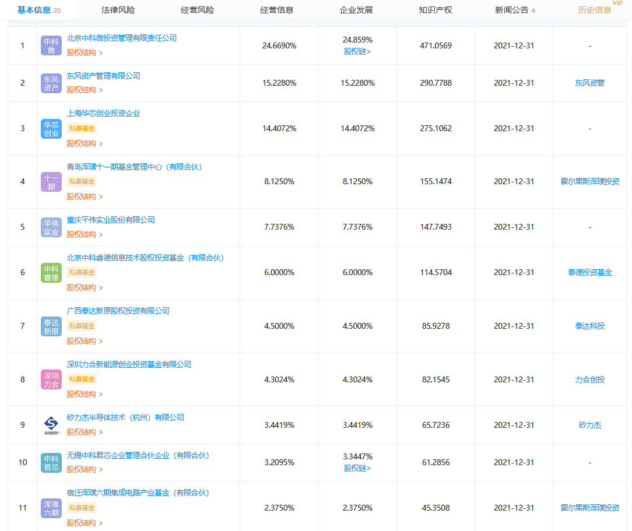
Task: Open 东风资产管理有限公司 company page
Action: 104,76
